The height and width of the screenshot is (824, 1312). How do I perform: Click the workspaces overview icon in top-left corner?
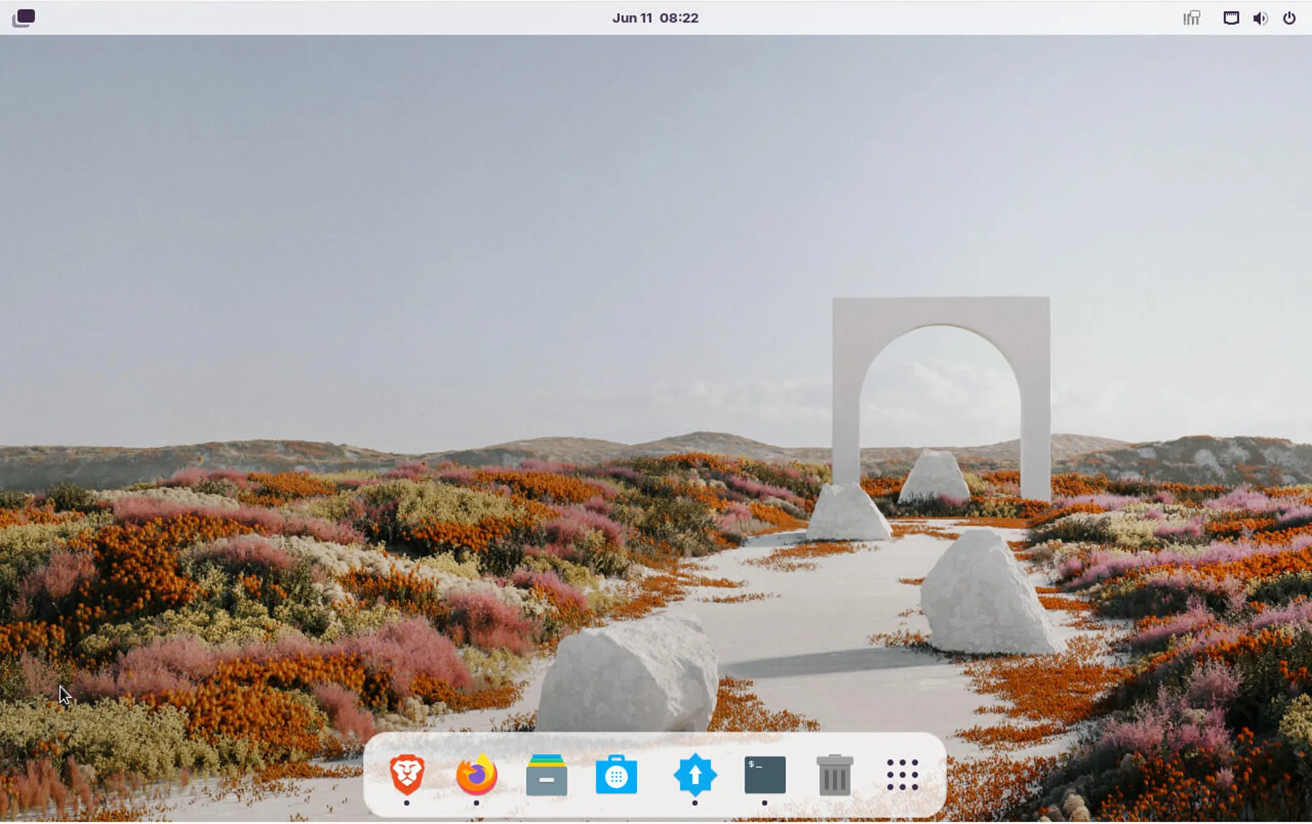click(x=24, y=18)
